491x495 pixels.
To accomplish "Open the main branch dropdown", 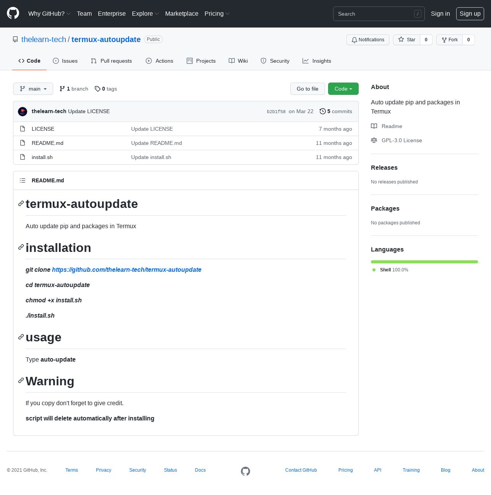I will [x=33, y=89].
